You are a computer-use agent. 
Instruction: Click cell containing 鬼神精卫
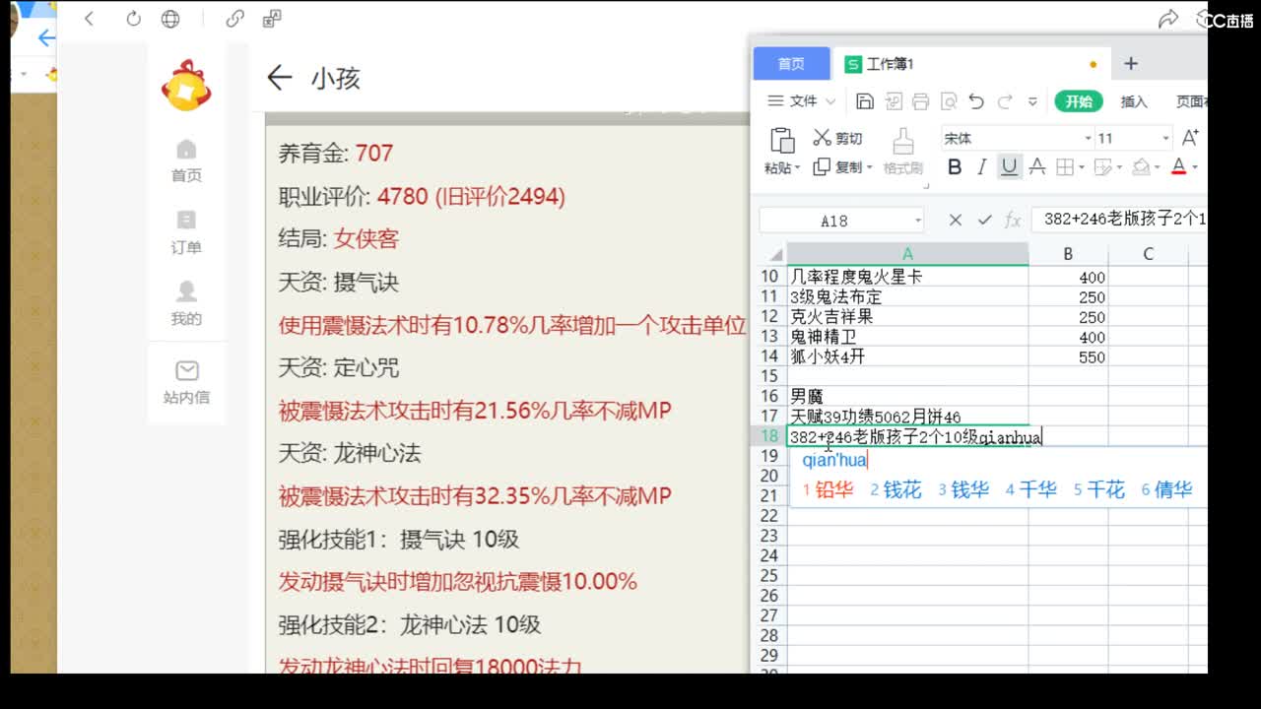(907, 337)
